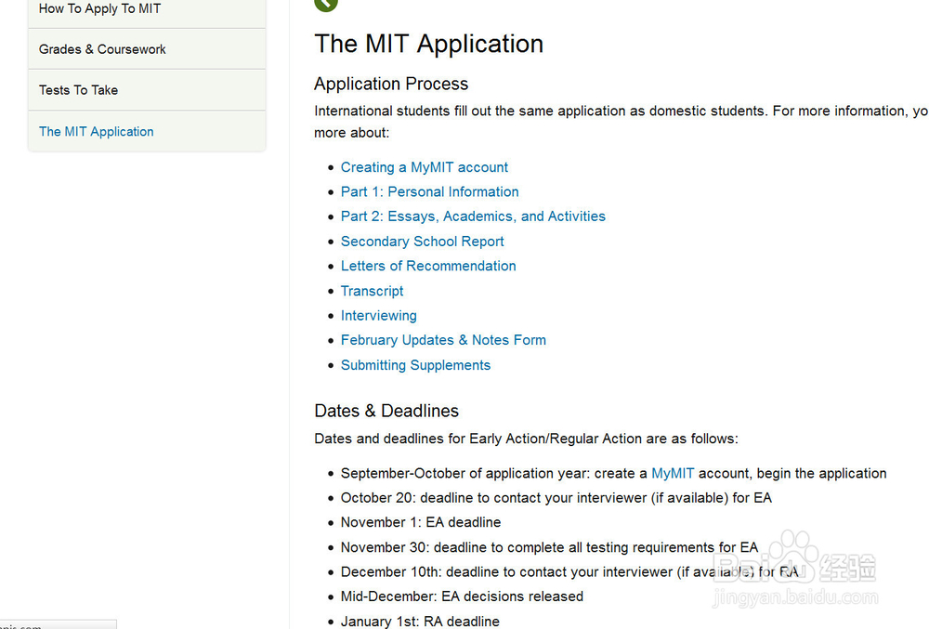
Task: Click the Application Process subheading
Action: [391, 84]
